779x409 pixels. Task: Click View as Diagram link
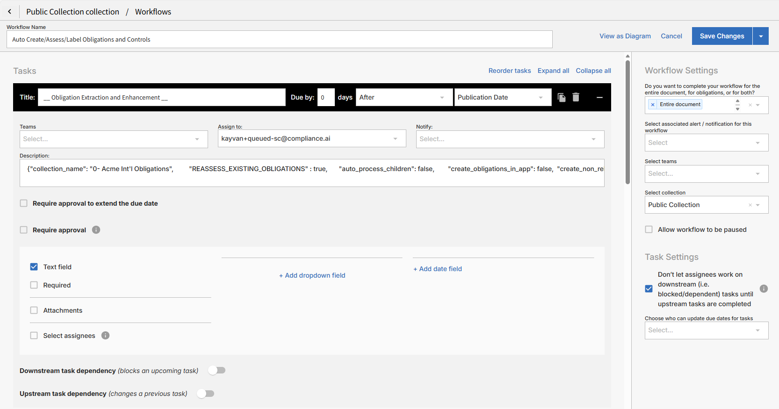625,36
